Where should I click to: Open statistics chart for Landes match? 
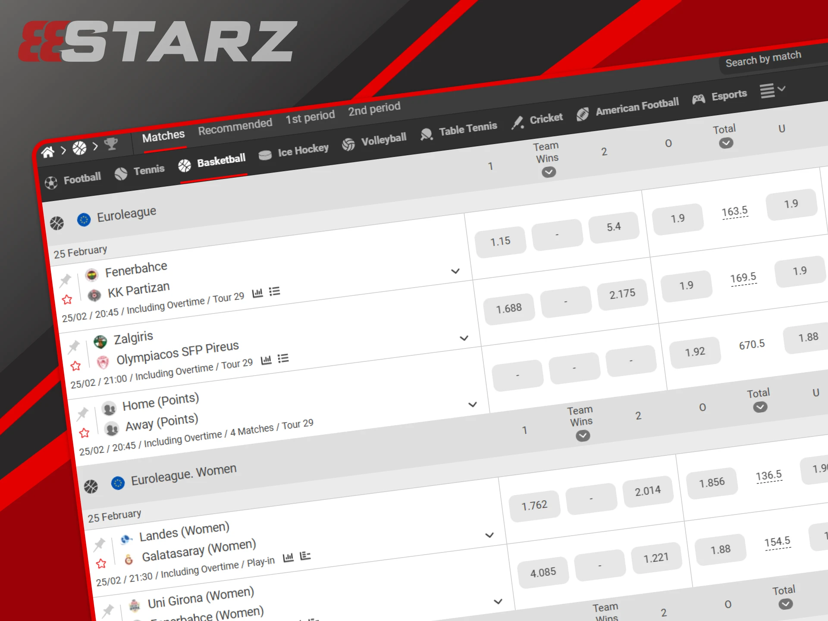tap(288, 557)
